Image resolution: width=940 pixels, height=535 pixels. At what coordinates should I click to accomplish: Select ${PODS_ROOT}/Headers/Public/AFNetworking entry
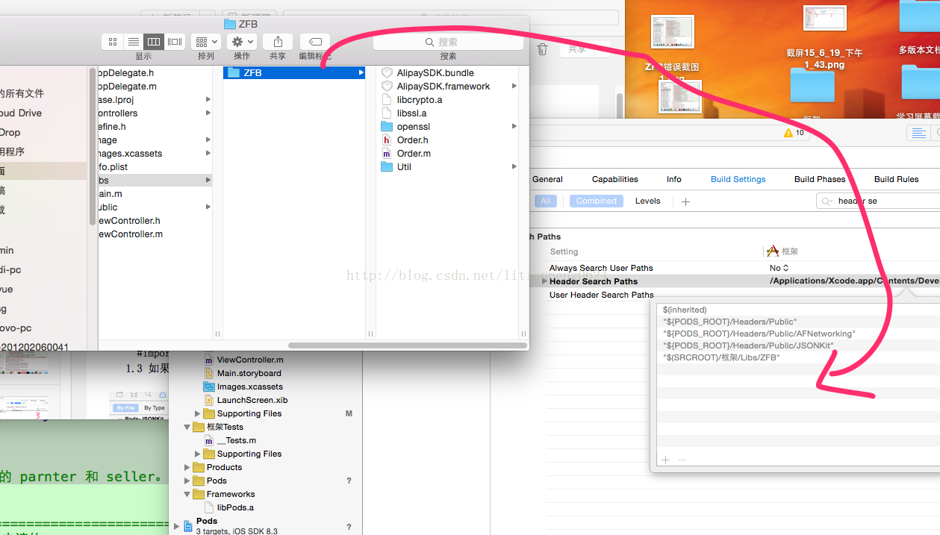click(759, 334)
